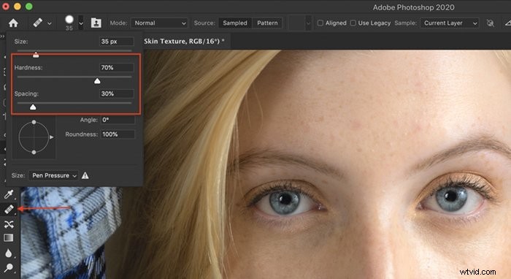This screenshot has height=279, width=511.
Task: Toggle the Clone Source panel icon
Action: tap(96, 23)
